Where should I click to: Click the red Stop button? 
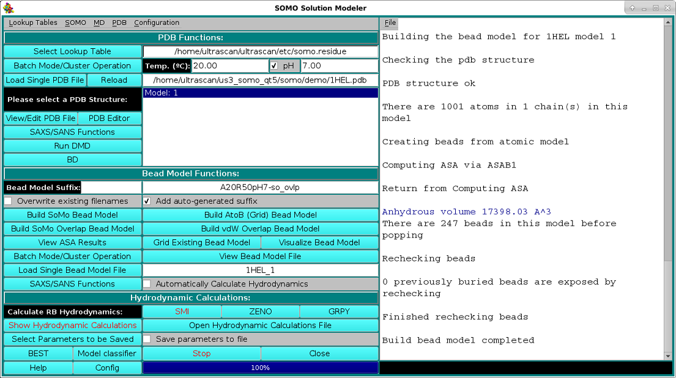(202, 354)
